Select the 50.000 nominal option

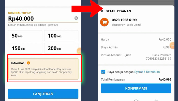25,36
